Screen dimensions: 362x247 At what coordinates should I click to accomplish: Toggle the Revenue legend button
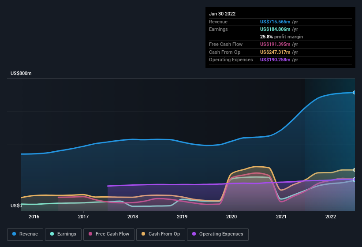(x=25, y=234)
